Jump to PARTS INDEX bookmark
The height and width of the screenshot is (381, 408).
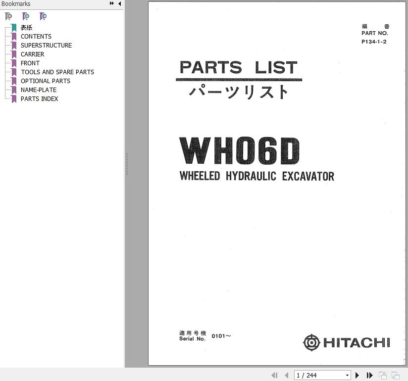pos(40,99)
